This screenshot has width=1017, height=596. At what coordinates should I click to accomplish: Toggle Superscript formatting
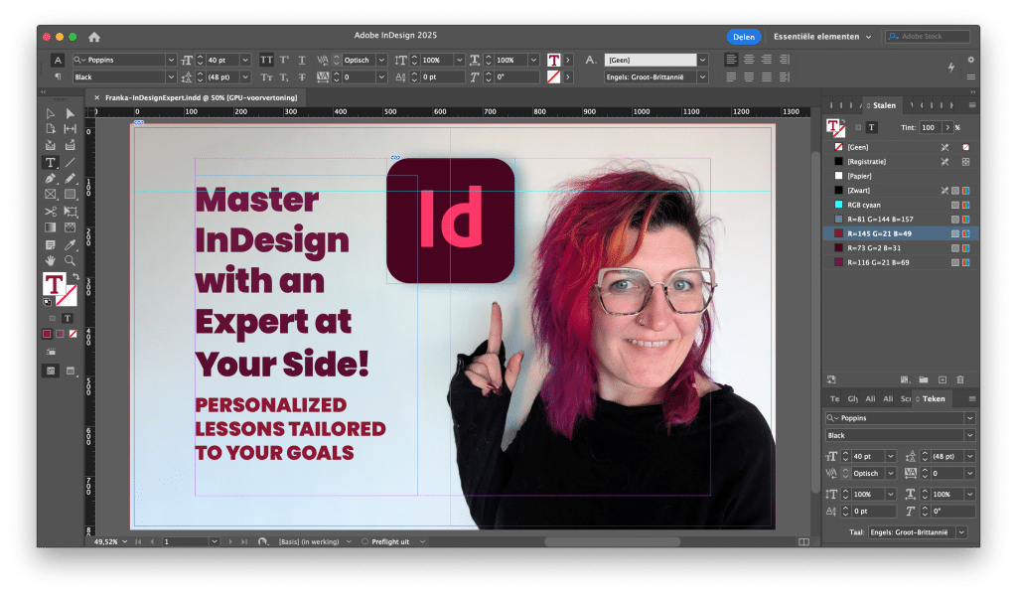click(x=284, y=60)
